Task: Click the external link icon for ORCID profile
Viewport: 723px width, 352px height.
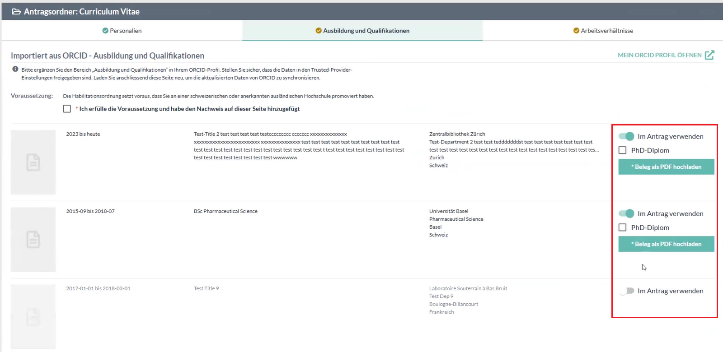Action: click(x=709, y=55)
